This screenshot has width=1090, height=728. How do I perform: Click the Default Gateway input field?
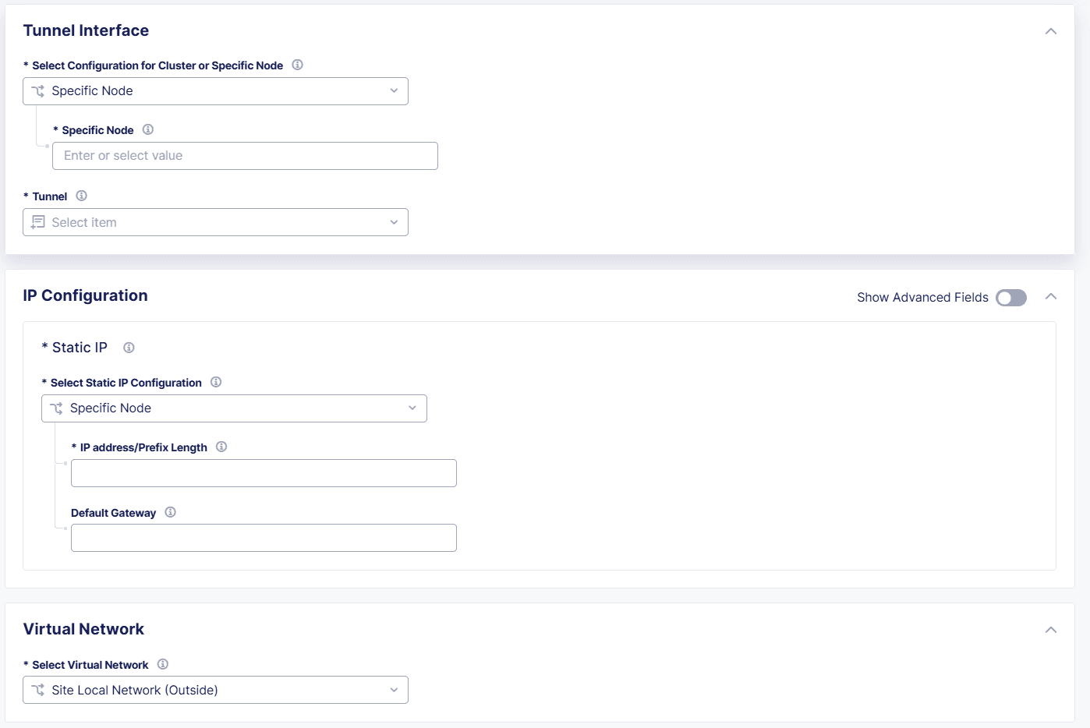pyautogui.click(x=264, y=538)
